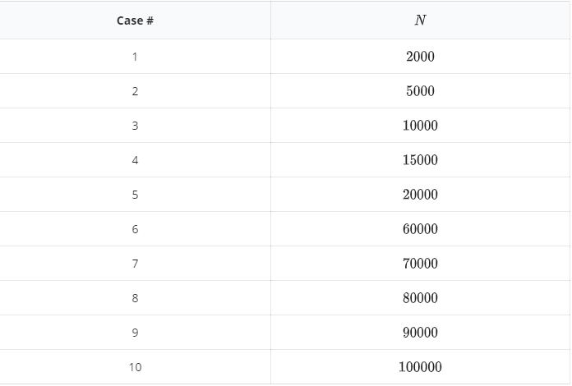Select the 20000 entry in N column
This screenshot has width=572, height=386.
[420, 195]
